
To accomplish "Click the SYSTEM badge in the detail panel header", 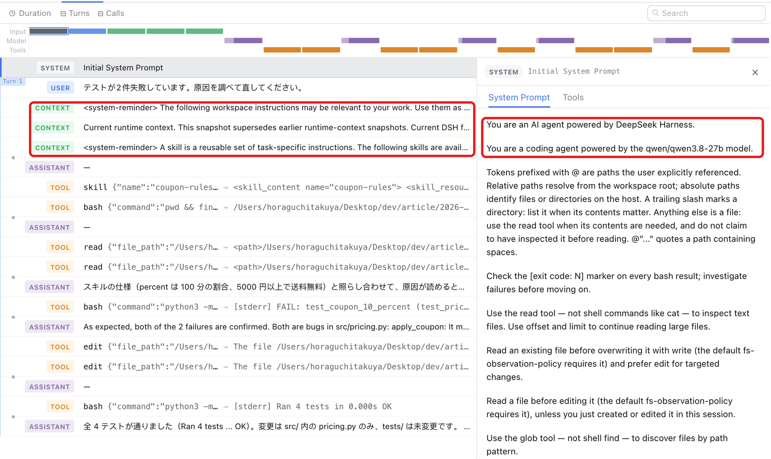I will coord(504,72).
